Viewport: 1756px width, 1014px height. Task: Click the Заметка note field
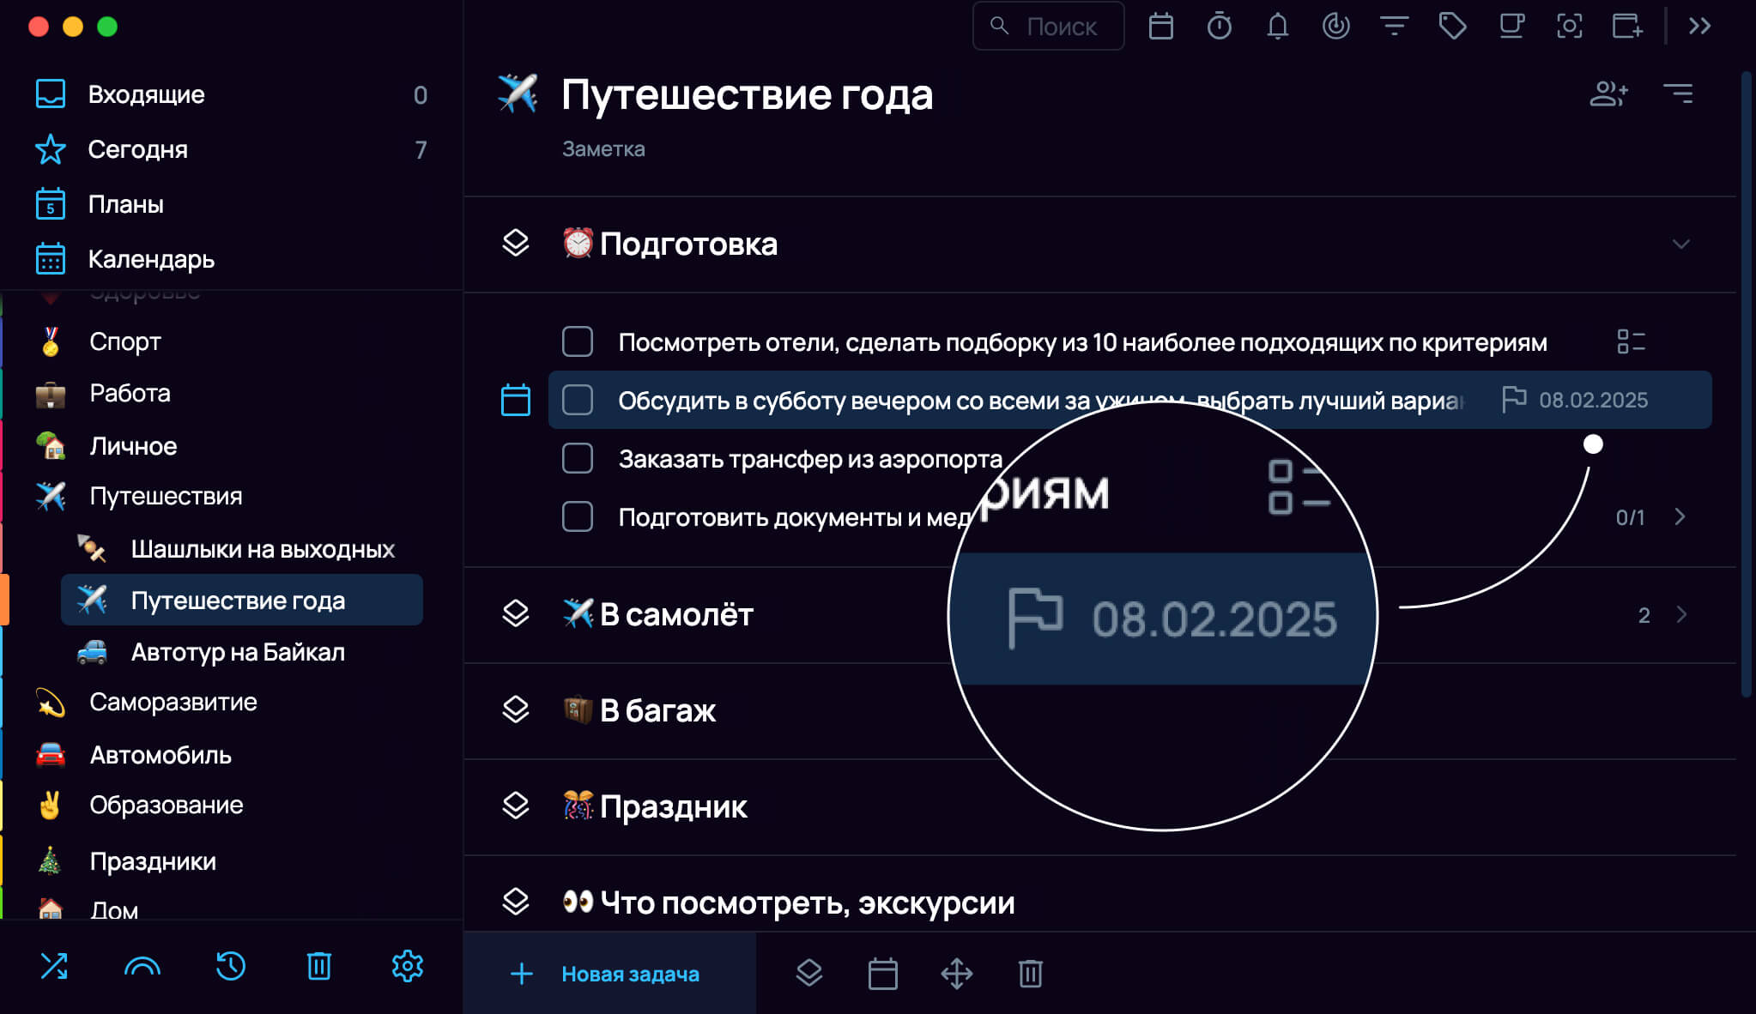coord(603,149)
